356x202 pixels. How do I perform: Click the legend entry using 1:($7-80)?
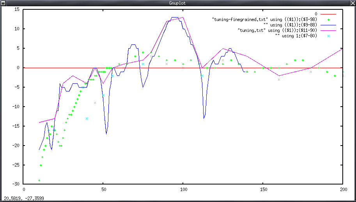coord(296,36)
